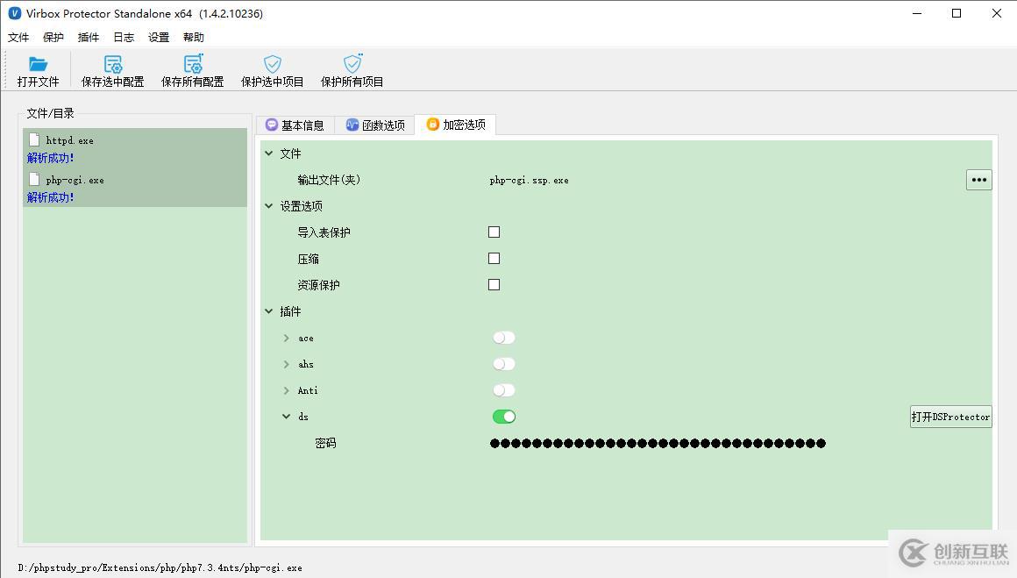Open the 设置 menu

pos(159,37)
